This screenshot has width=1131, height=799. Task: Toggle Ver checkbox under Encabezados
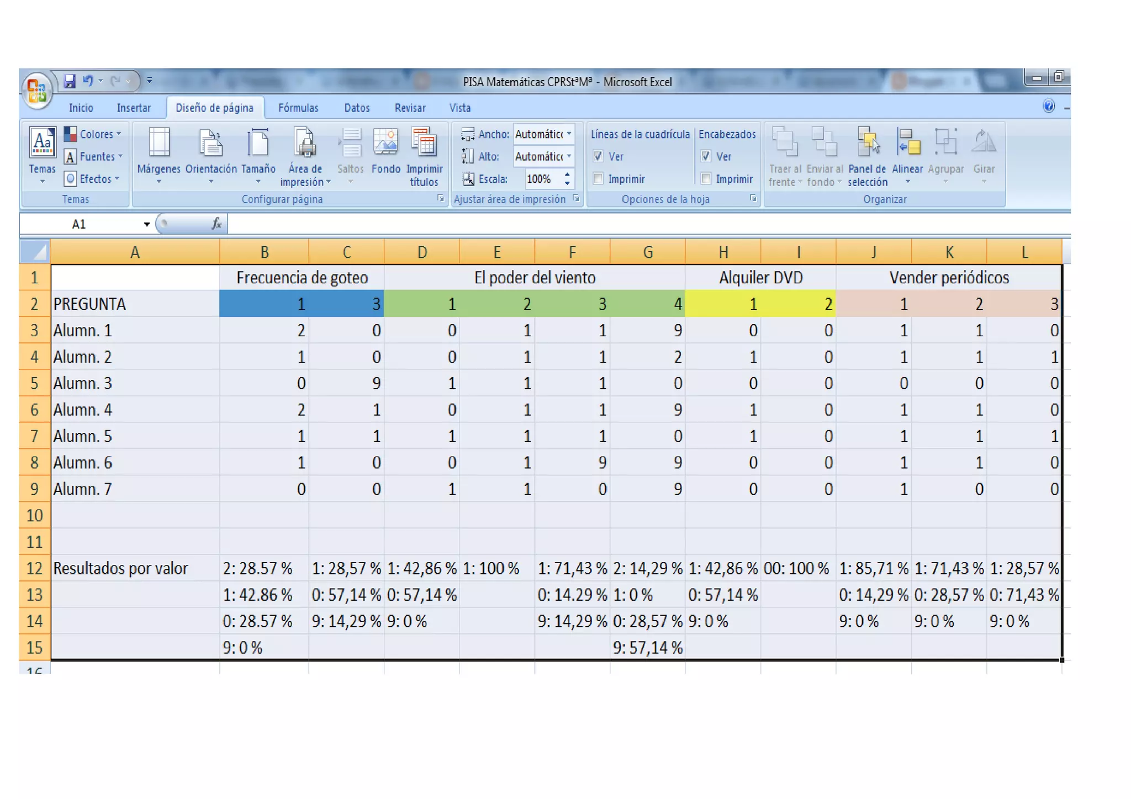(x=706, y=156)
